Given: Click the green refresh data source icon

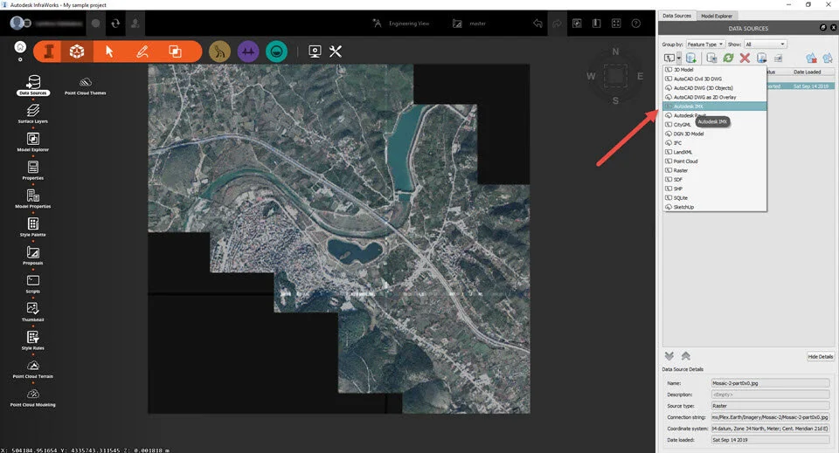Looking at the screenshot, I should [728, 58].
